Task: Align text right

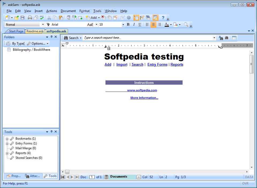Action: [159, 25]
